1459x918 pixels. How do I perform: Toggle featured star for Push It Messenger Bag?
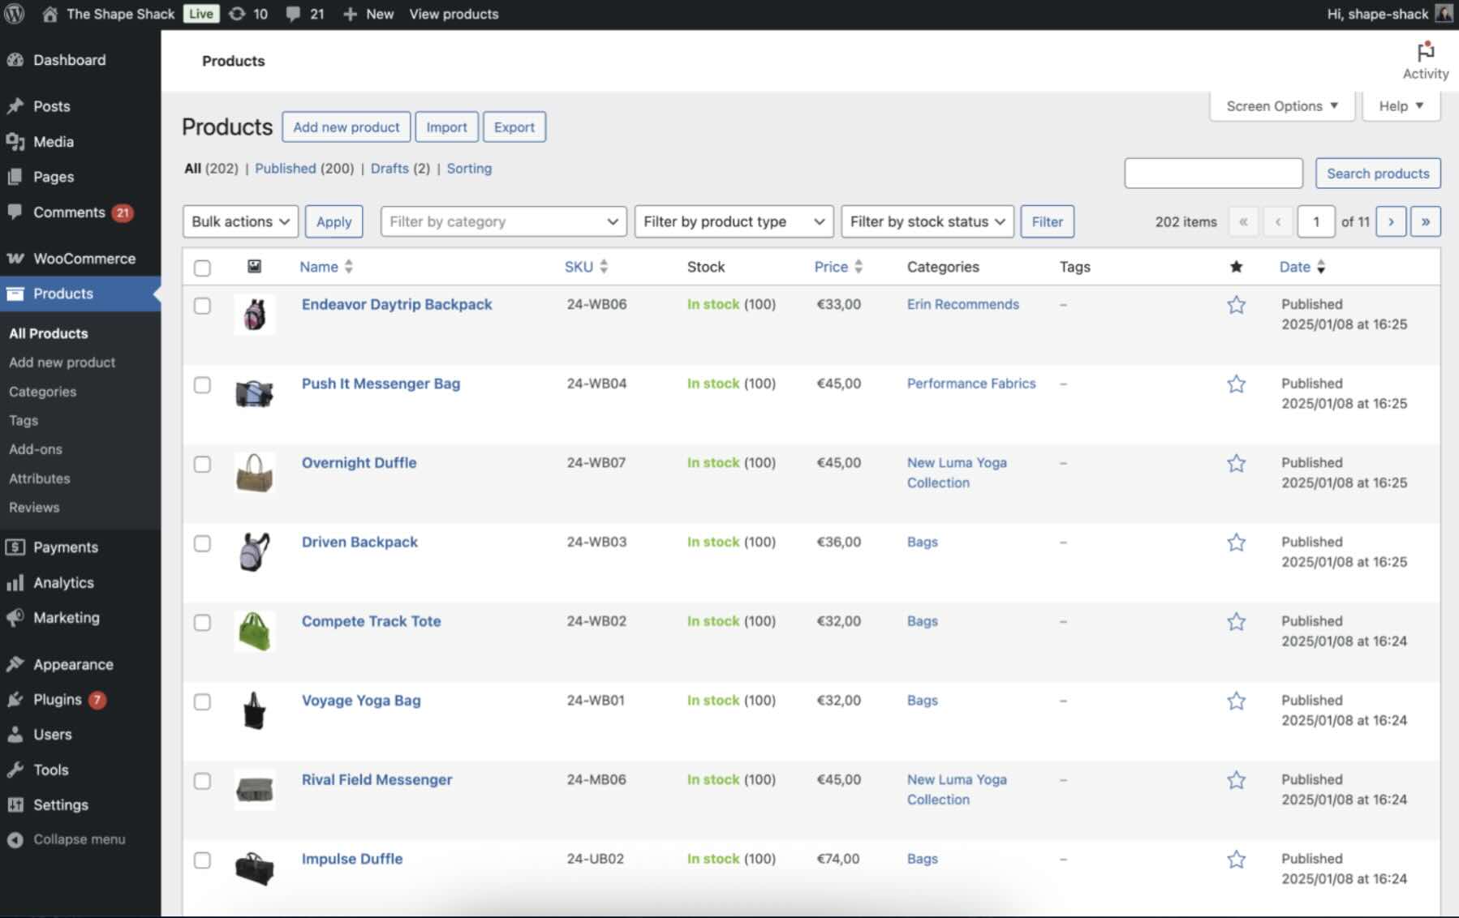point(1236,384)
